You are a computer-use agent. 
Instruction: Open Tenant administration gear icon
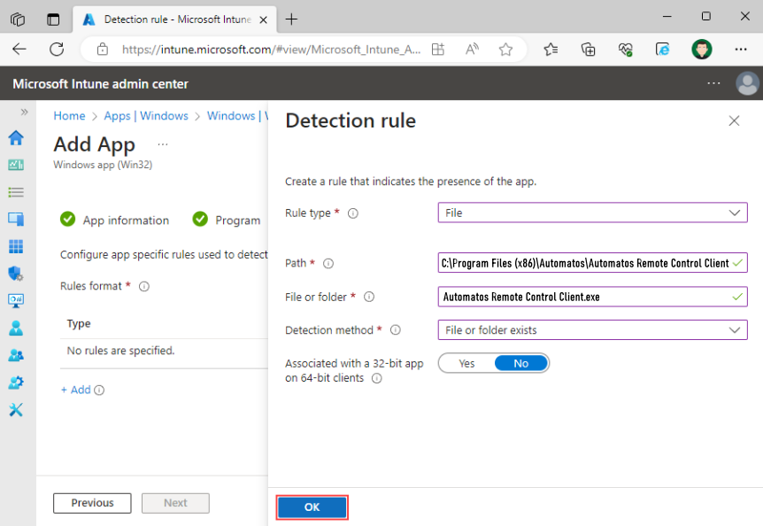(x=16, y=383)
